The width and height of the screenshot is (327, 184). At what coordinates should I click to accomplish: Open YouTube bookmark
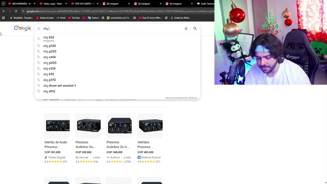(74, 18)
